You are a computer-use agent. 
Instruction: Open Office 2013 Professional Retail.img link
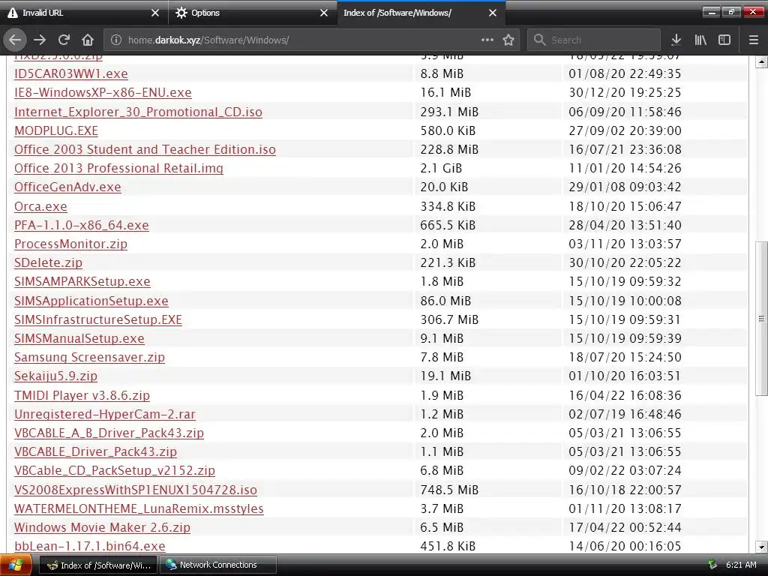[118, 168]
